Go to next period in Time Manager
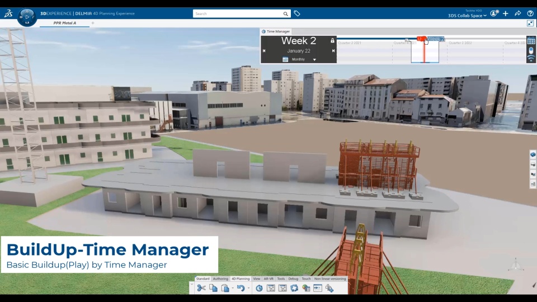 click(333, 51)
